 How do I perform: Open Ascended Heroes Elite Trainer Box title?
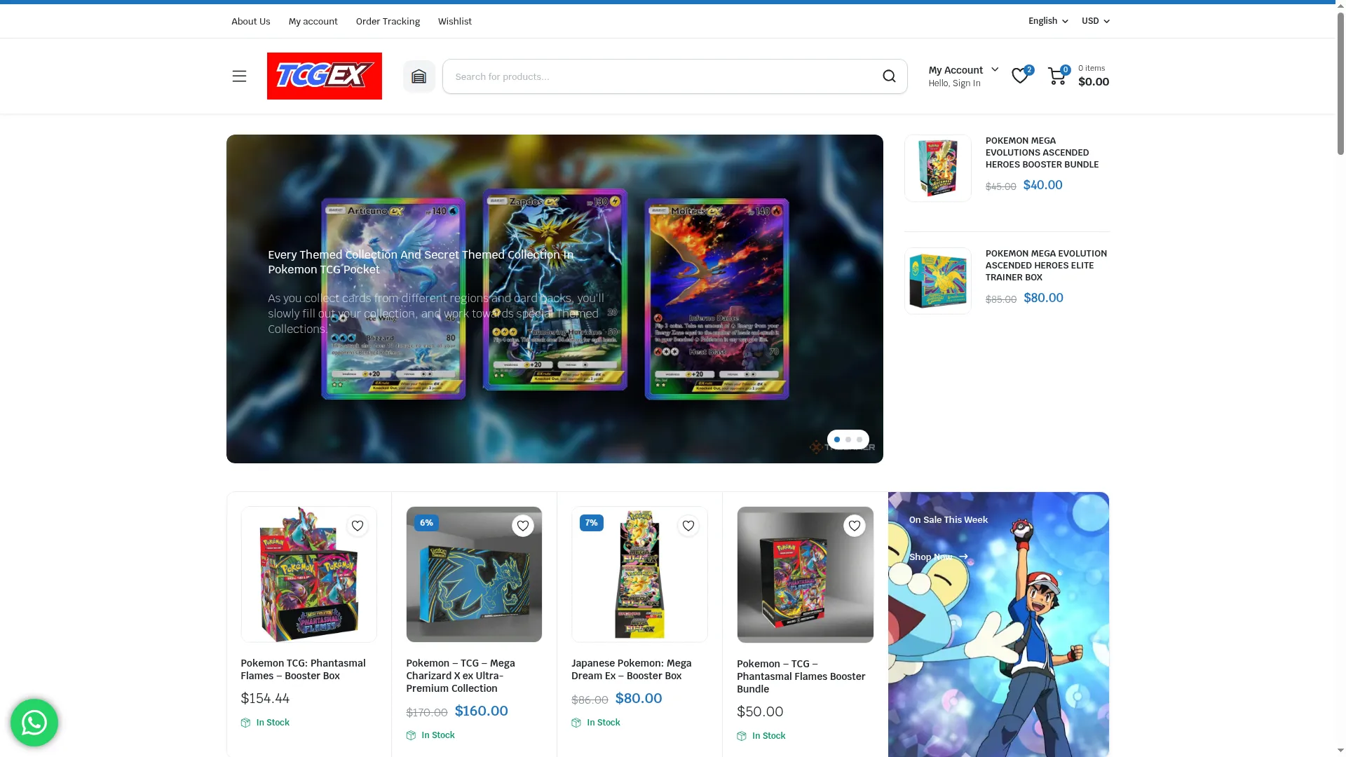1046,266
